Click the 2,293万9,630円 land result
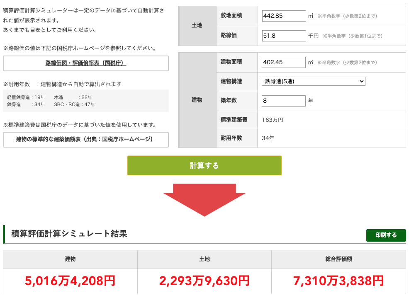Viewport: 409px width, 298px height. (x=204, y=281)
